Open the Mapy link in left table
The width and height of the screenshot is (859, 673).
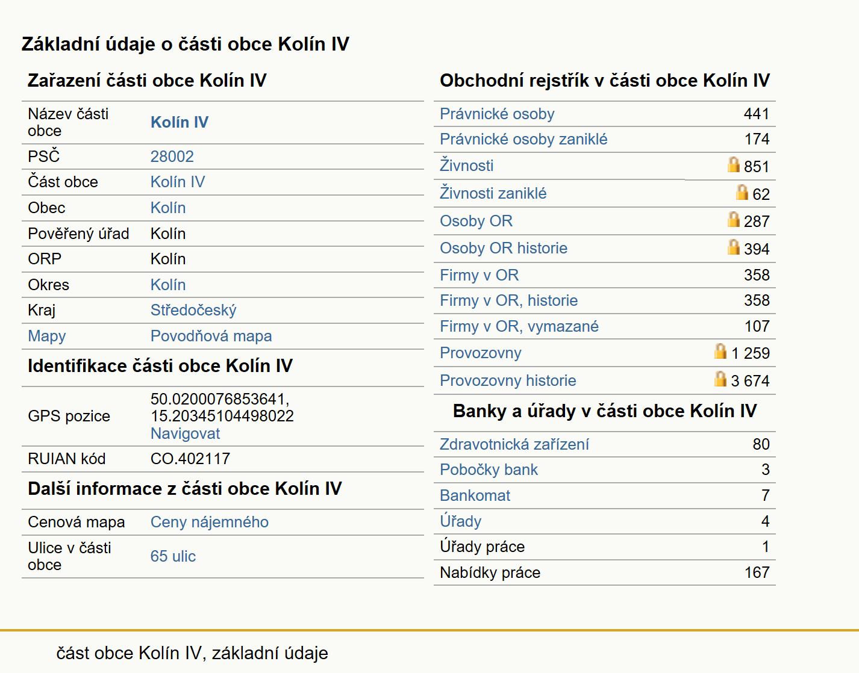point(47,336)
